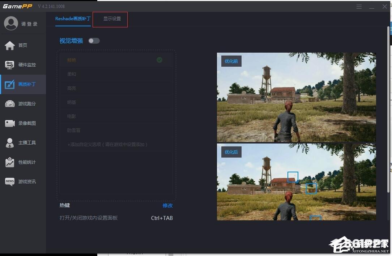392x256 pixels.
Task: Select the 柔和 preset row
Action: tap(116, 74)
